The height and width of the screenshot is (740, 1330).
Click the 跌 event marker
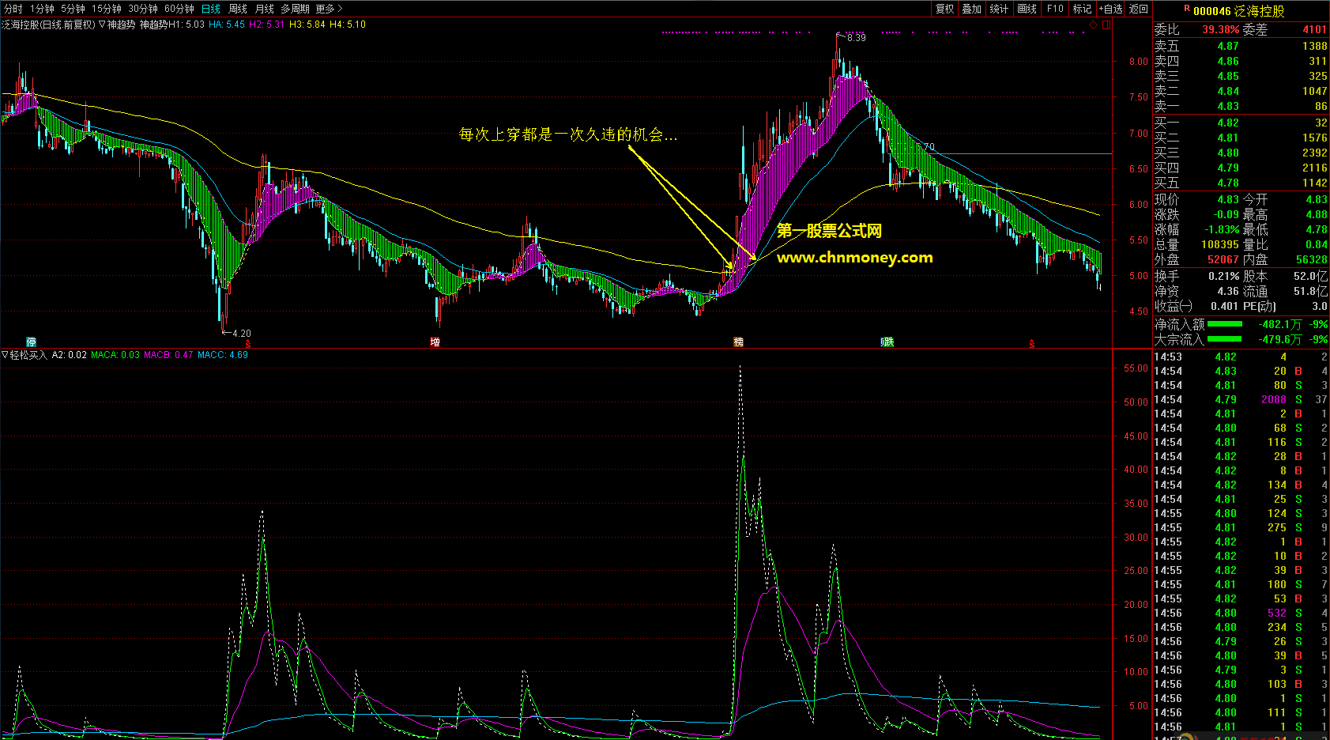[x=888, y=342]
